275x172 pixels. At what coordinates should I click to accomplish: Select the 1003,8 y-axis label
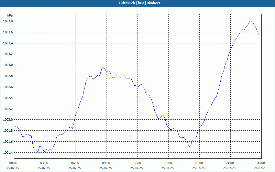(8, 21)
